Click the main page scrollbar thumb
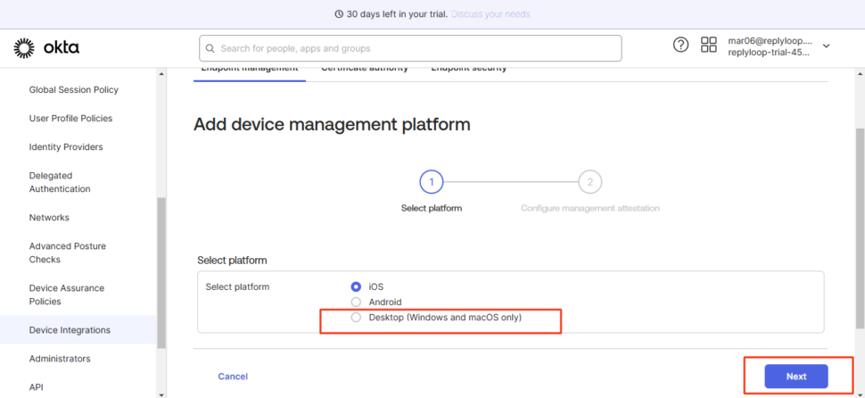The image size is (865, 398). (861, 228)
